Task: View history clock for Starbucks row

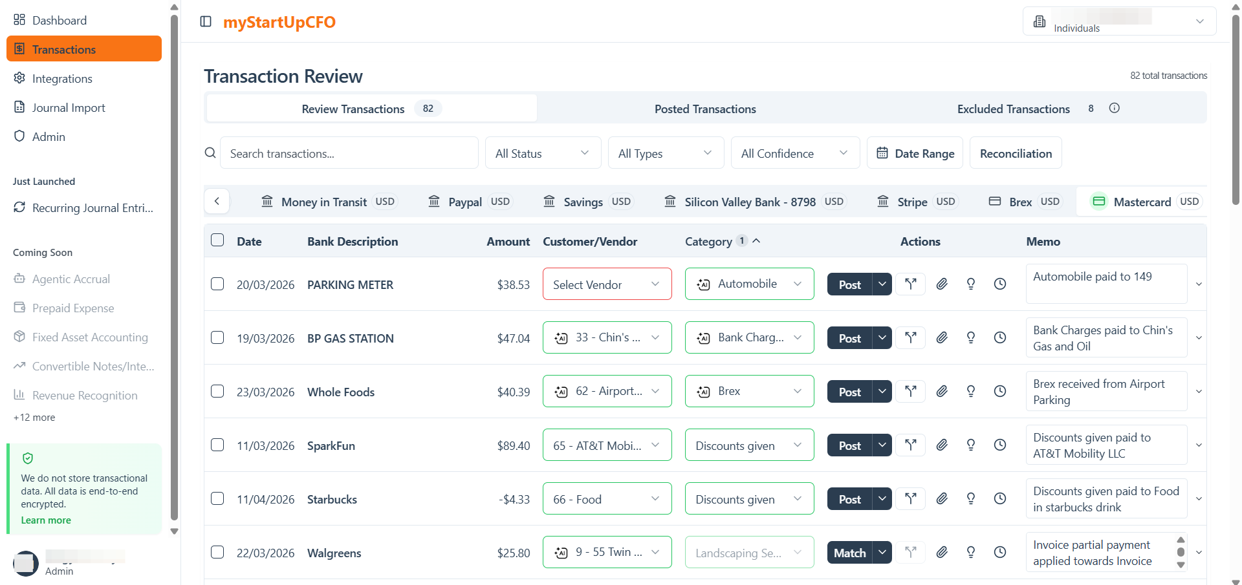Action: 999,498
